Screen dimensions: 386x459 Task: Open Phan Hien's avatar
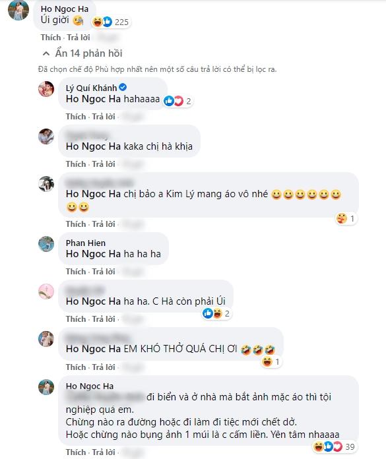(46, 244)
